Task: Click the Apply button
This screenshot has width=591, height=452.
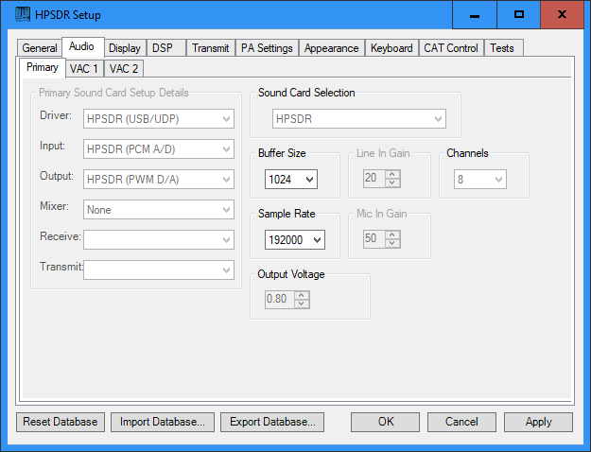Action: 538,422
